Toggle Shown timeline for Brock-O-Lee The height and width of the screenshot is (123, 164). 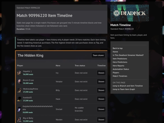click(x=101, y=81)
